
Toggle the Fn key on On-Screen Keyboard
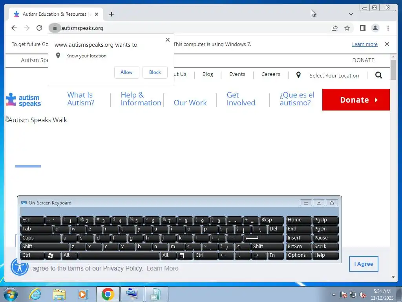click(276, 256)
